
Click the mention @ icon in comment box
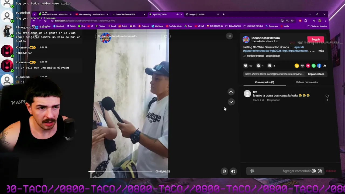tap(313, 171)
